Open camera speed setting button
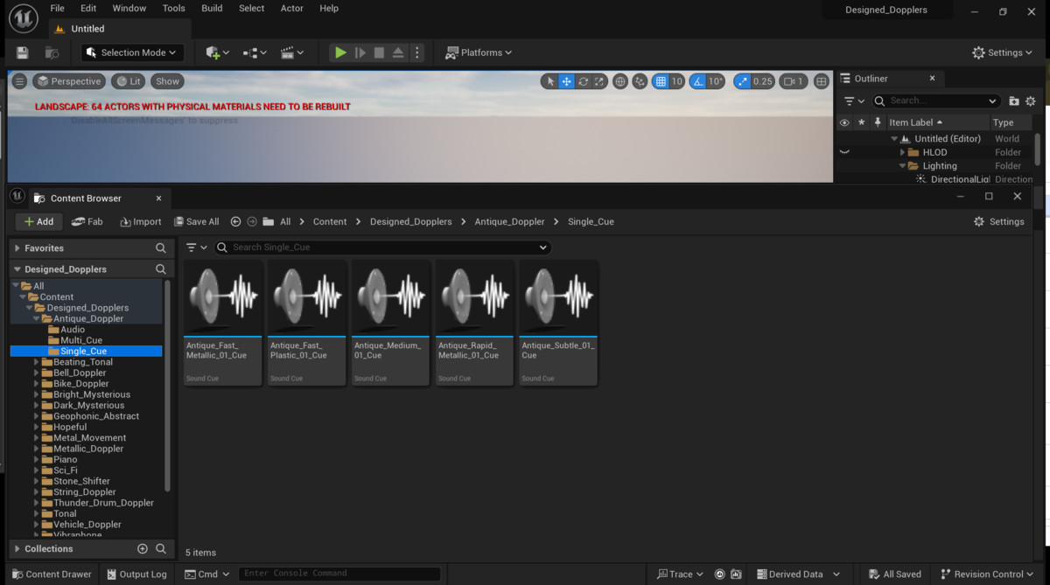The height and width of the screenshot is (585, 1050). click(x=793, y=81)
